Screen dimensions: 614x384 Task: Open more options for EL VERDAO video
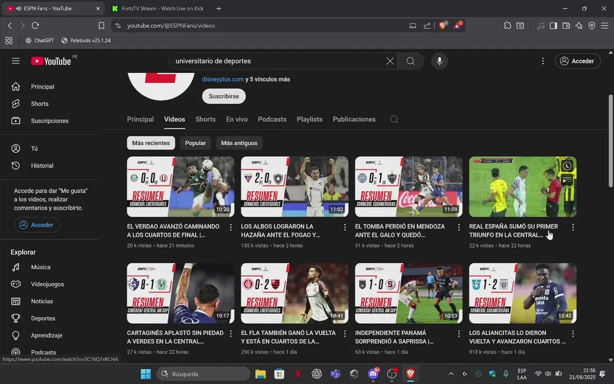point(231,227)
